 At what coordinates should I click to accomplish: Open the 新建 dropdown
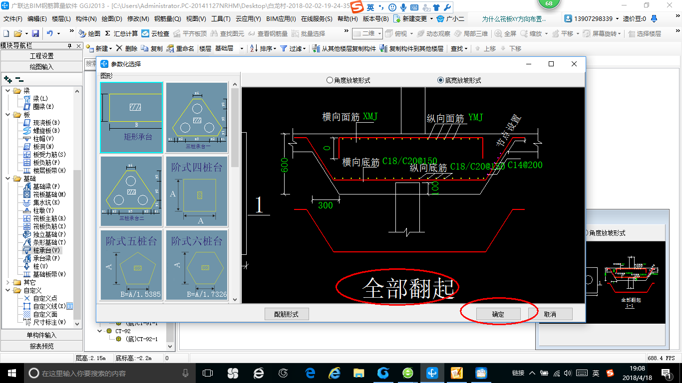pyautogui.click(x=99, y=48)
